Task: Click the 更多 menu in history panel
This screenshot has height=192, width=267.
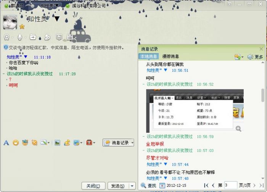Action: (259, 57)
